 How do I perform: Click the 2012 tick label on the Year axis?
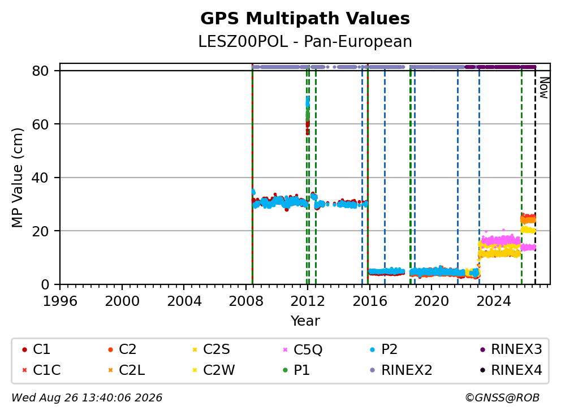click(x=307, y=301)
